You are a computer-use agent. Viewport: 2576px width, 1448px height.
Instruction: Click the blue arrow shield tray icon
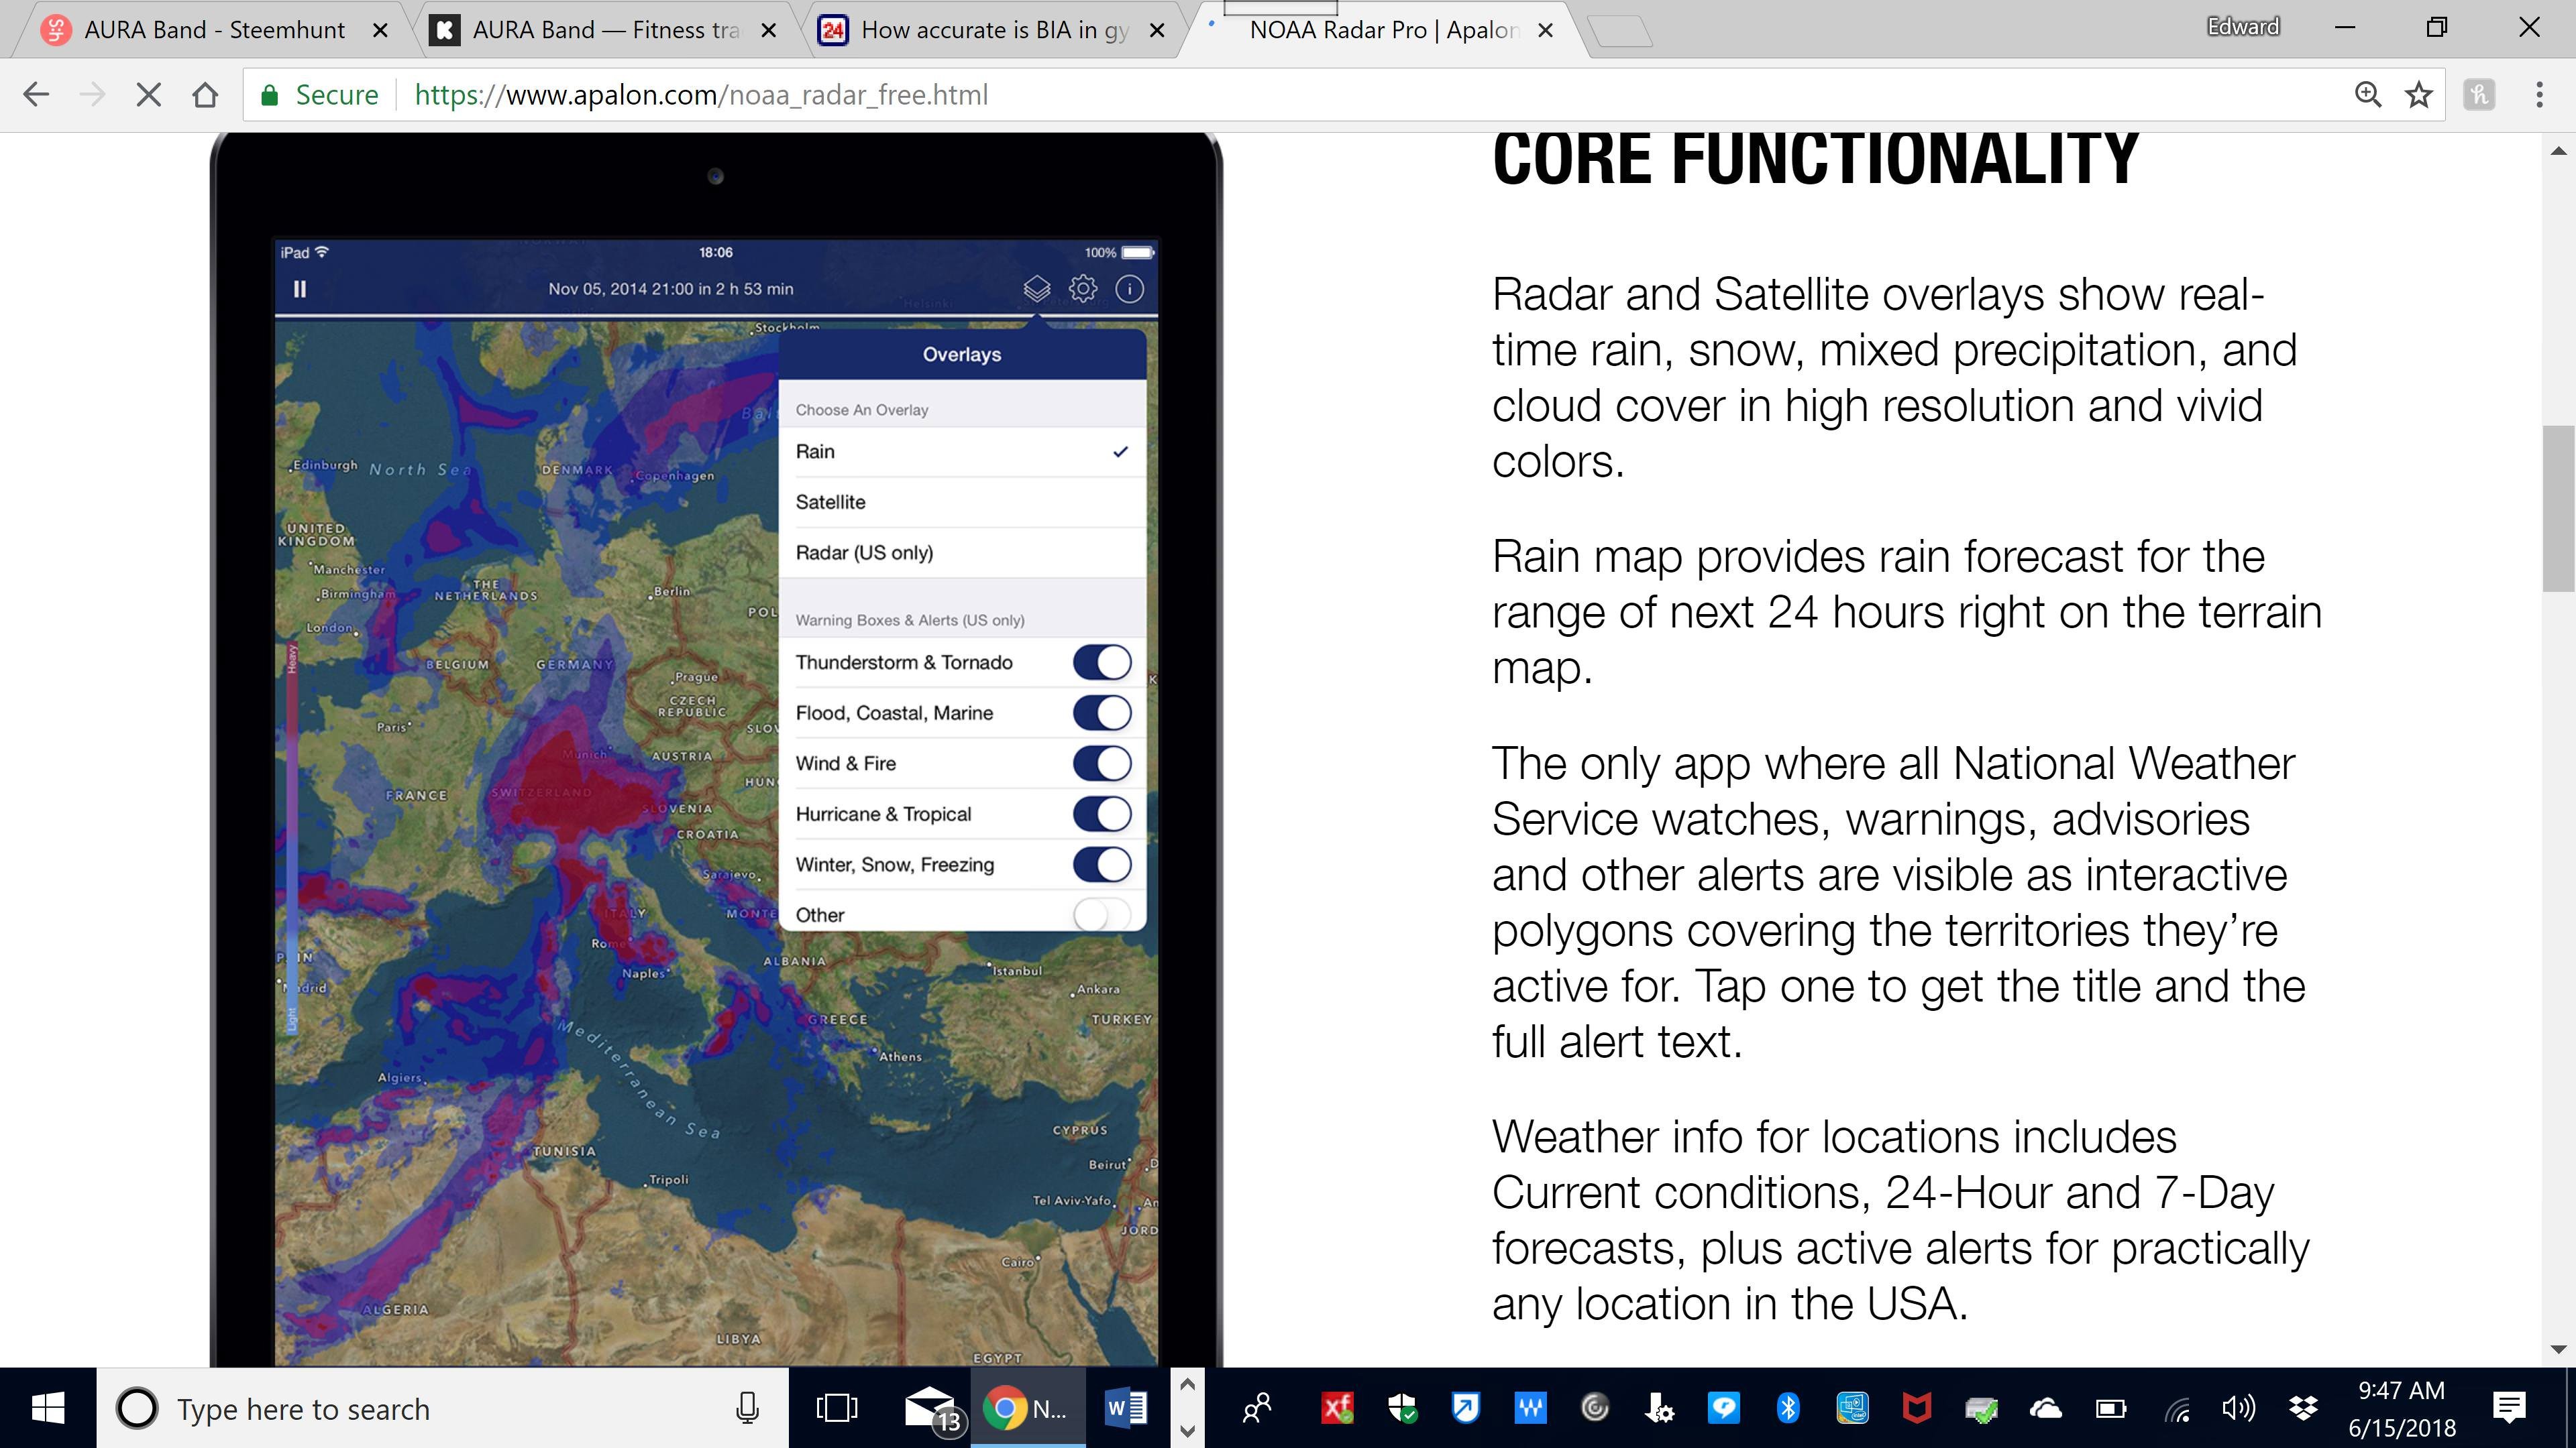tap(1466, 1409)
